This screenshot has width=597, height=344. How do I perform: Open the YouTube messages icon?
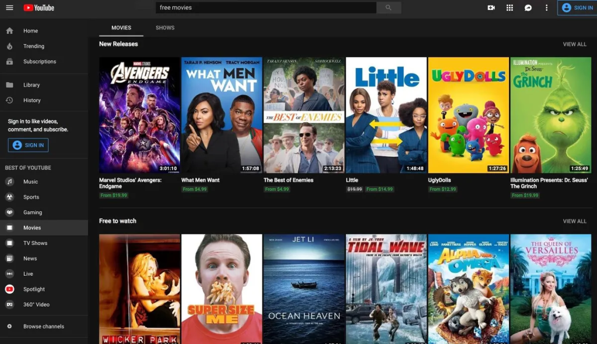pos(528,8)
